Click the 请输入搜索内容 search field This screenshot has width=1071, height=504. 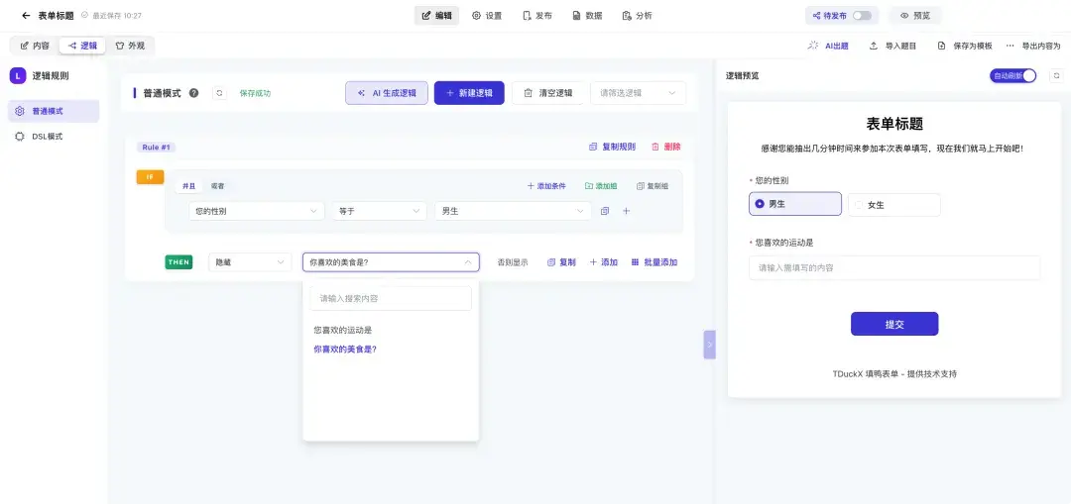(391, 299)
